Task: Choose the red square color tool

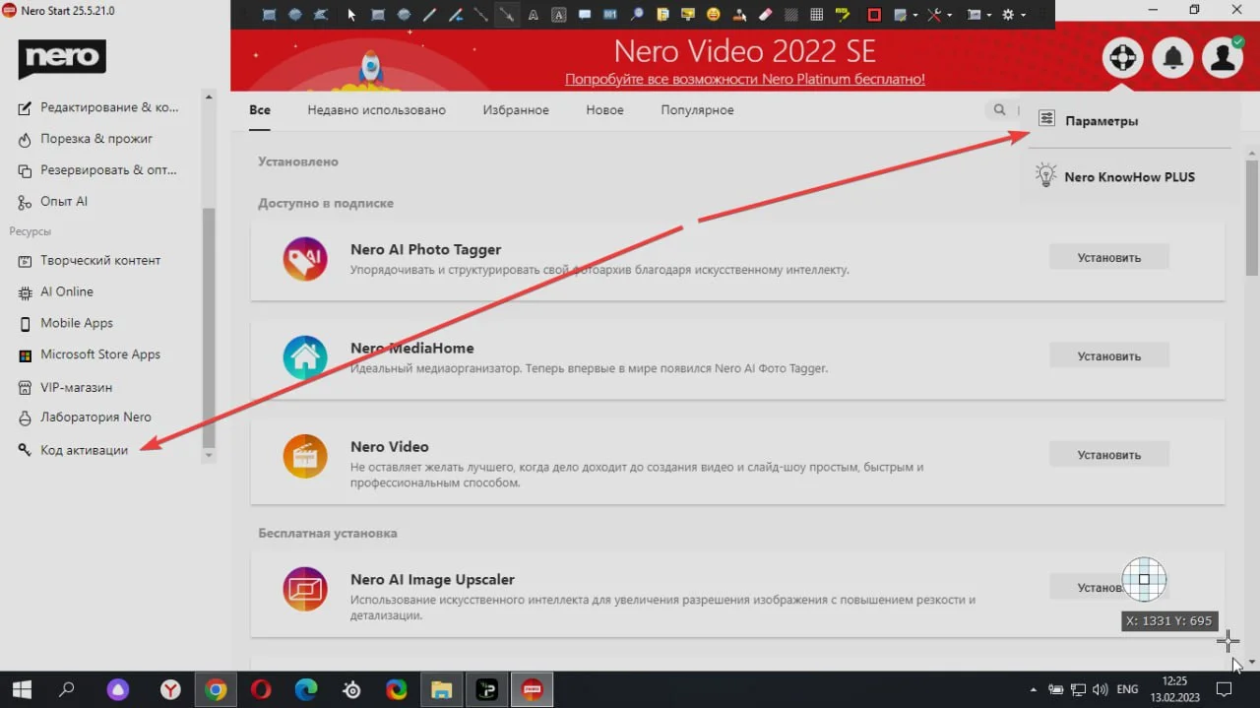Action: tap(874, 15)
